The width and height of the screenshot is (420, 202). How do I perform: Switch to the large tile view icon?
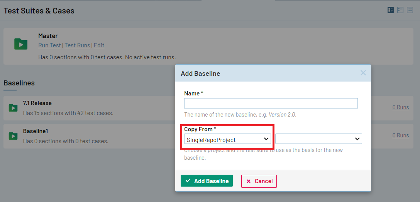391,10
